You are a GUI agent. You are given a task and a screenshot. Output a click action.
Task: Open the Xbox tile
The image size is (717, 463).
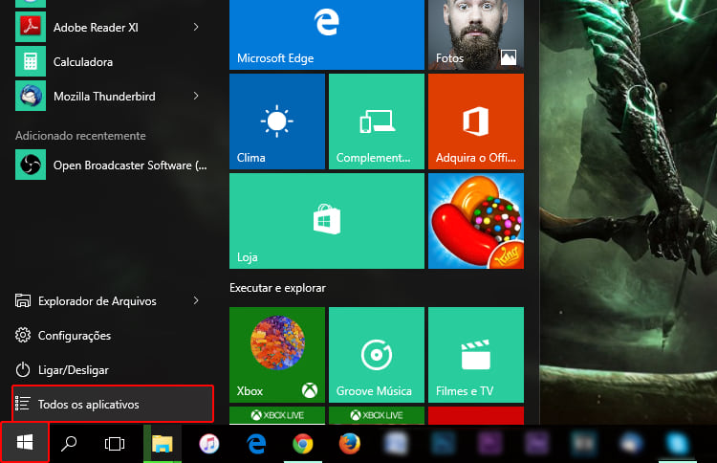tap(277, 355)
